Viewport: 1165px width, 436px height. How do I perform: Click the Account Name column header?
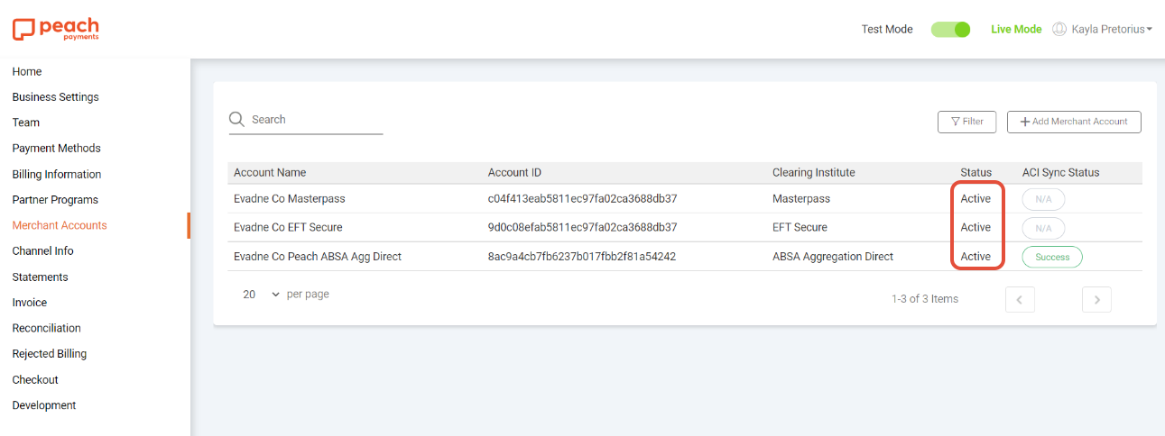click(270, 172)
